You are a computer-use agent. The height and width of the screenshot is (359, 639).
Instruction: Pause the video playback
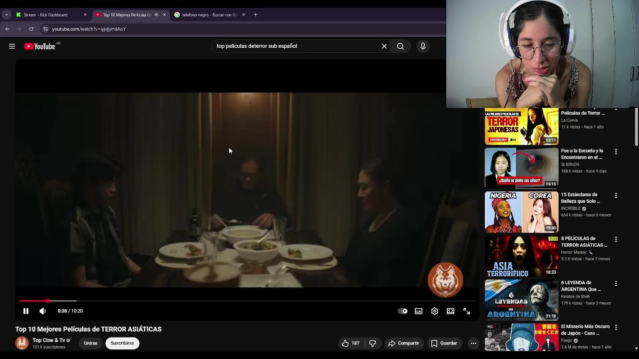(26, 311)
